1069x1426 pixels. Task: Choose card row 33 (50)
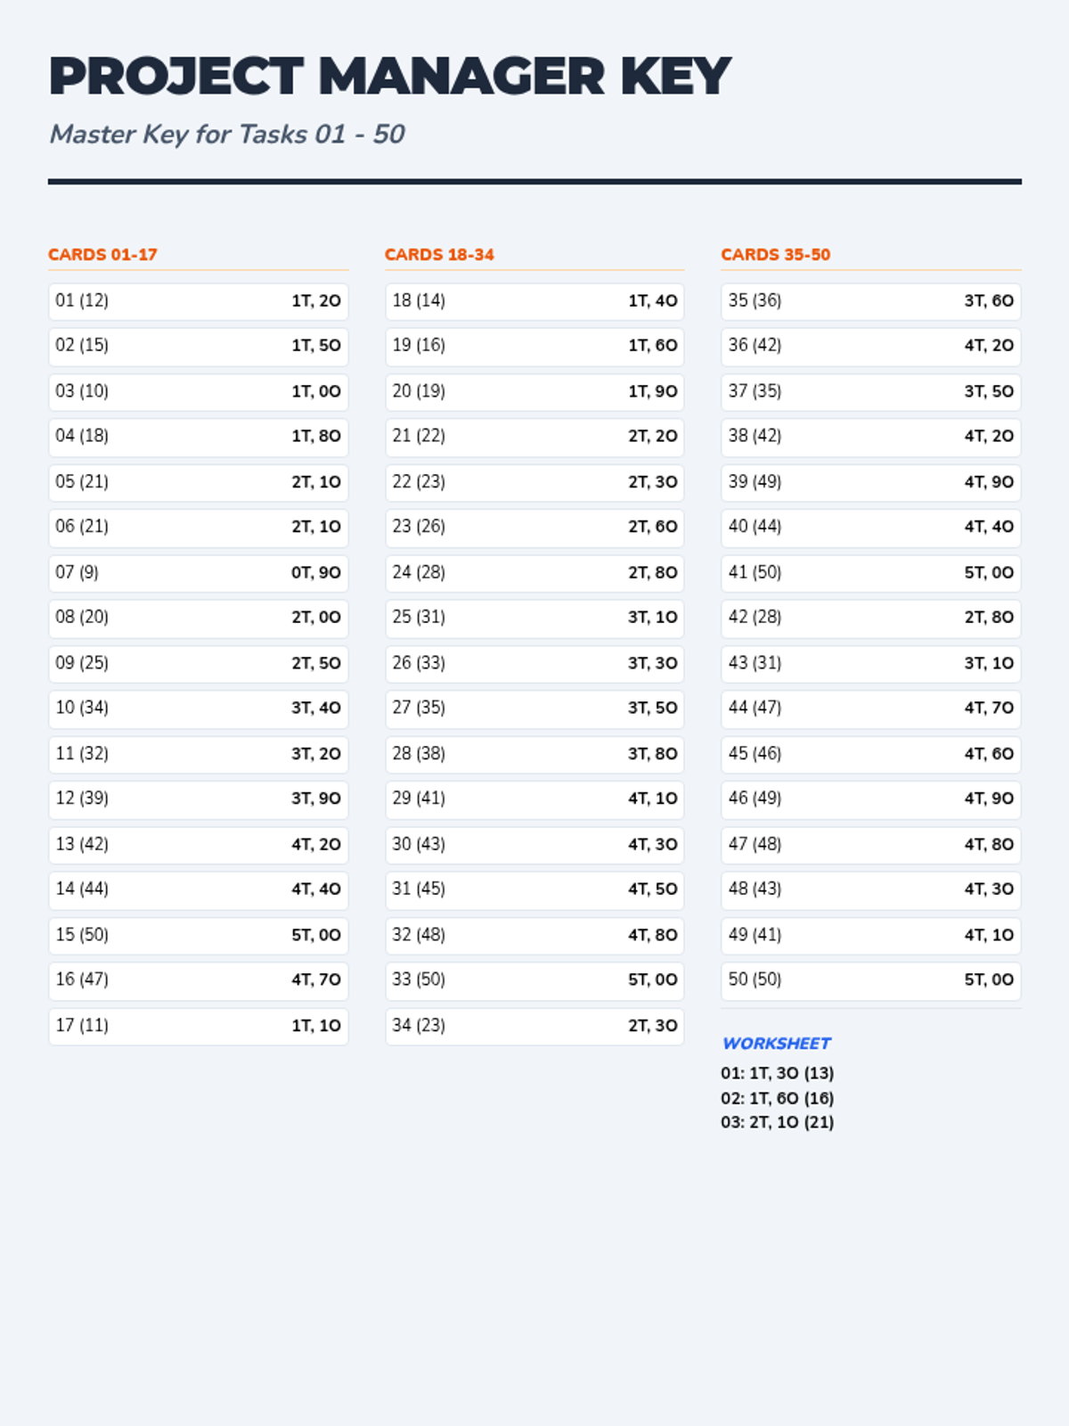tap(534, 980)
